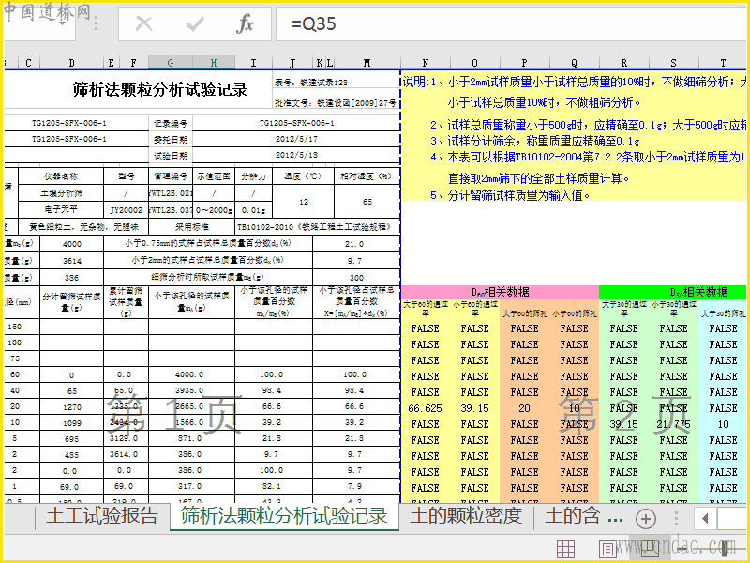Select the 土壤分析筛 instrument cell
Viewport: 750px width, 563px height.
click(61, 193)
